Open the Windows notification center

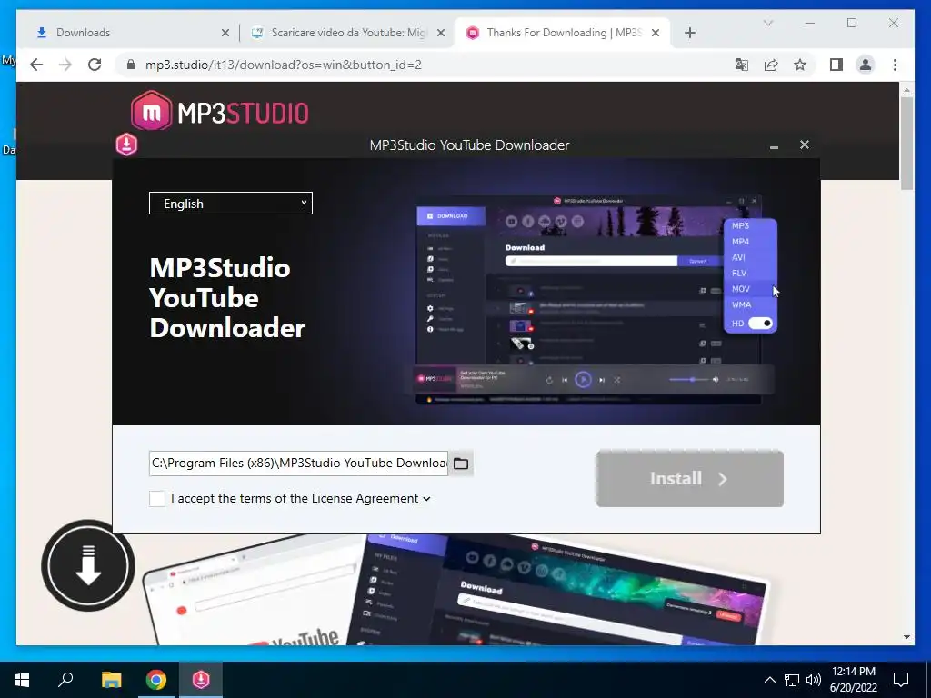901,680
